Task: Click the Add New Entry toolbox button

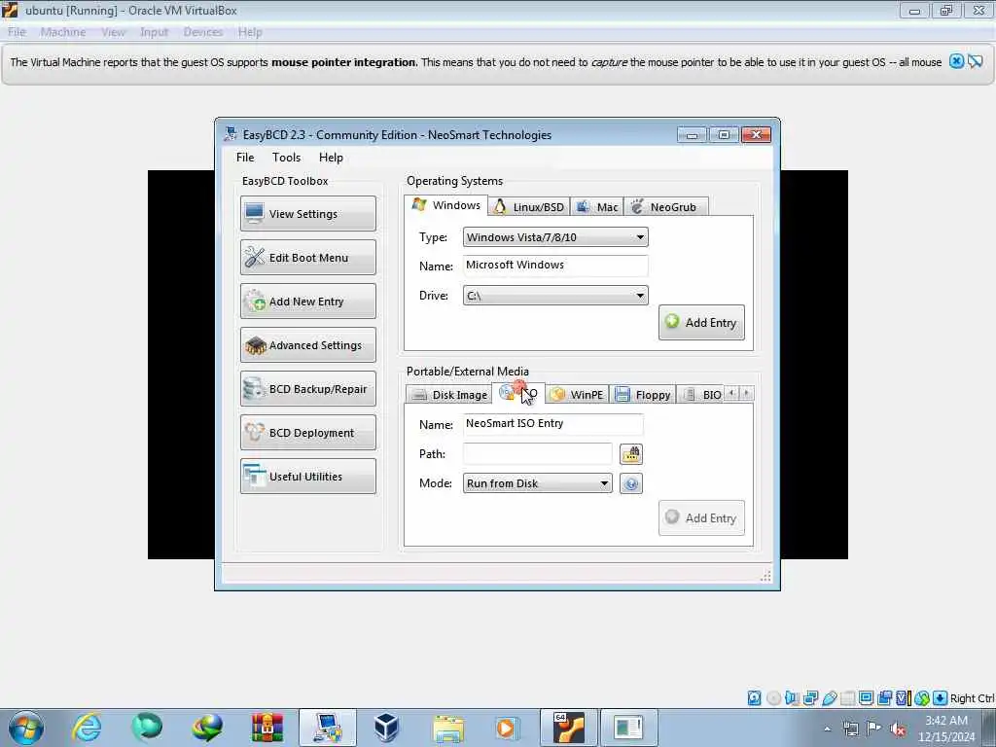Action: 308,302
